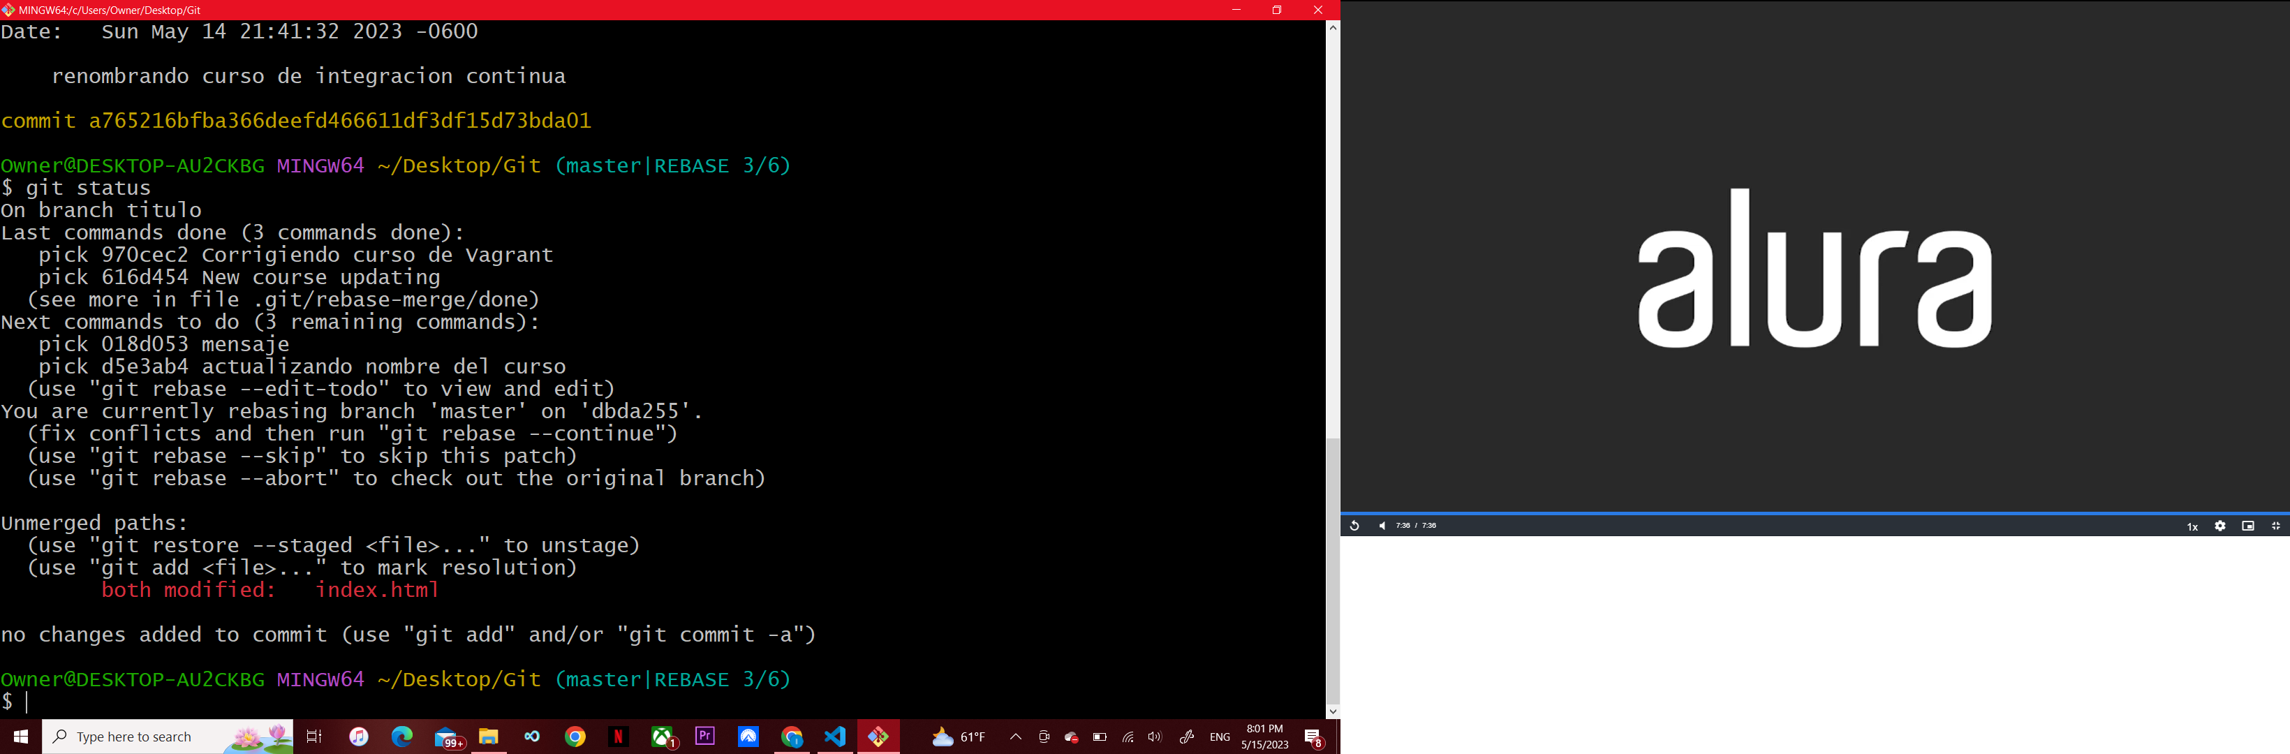The width and height of the screenshot is (2290, 754).
Task: Check the battery status icon
Action: [1100, 737]
